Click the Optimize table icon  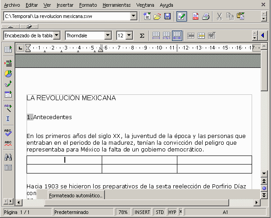pos(212,36)
